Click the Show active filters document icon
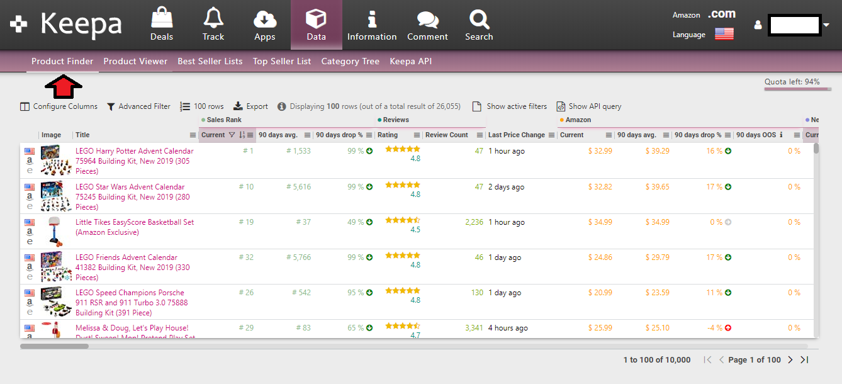 click(477, 106)
